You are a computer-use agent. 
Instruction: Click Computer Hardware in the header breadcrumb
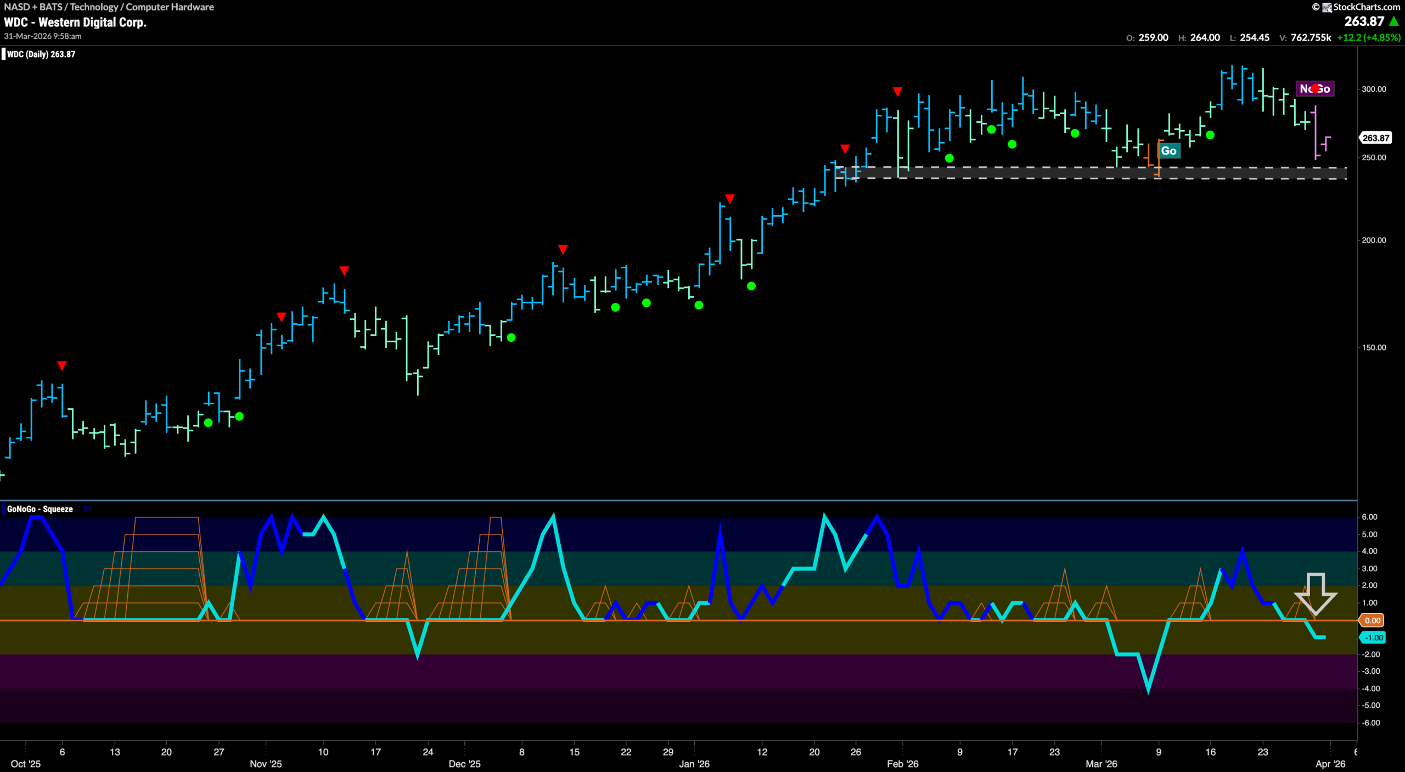tap(170, 7)
